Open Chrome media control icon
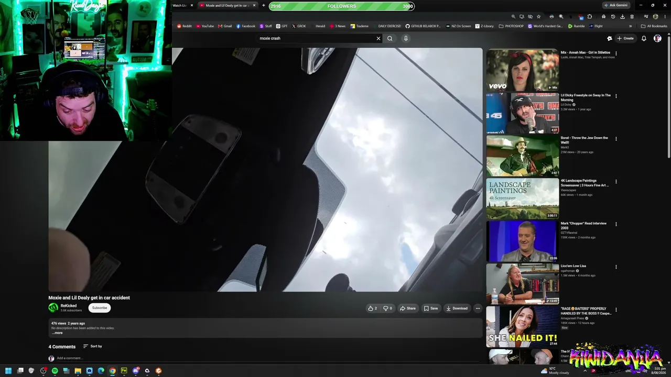671x377 pixels. click(x=646, y=17)
